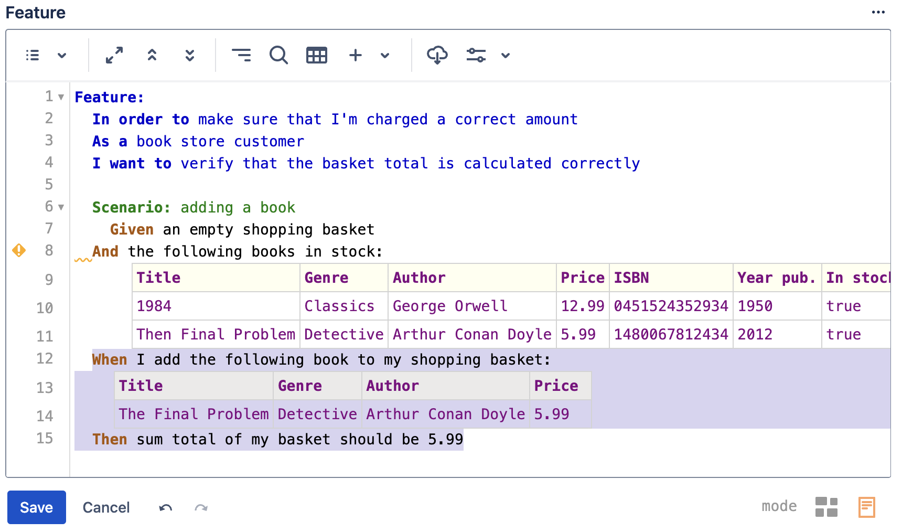902x532 pixels.
Task: Open the three-dot more options menu
Action: (878, 12)
